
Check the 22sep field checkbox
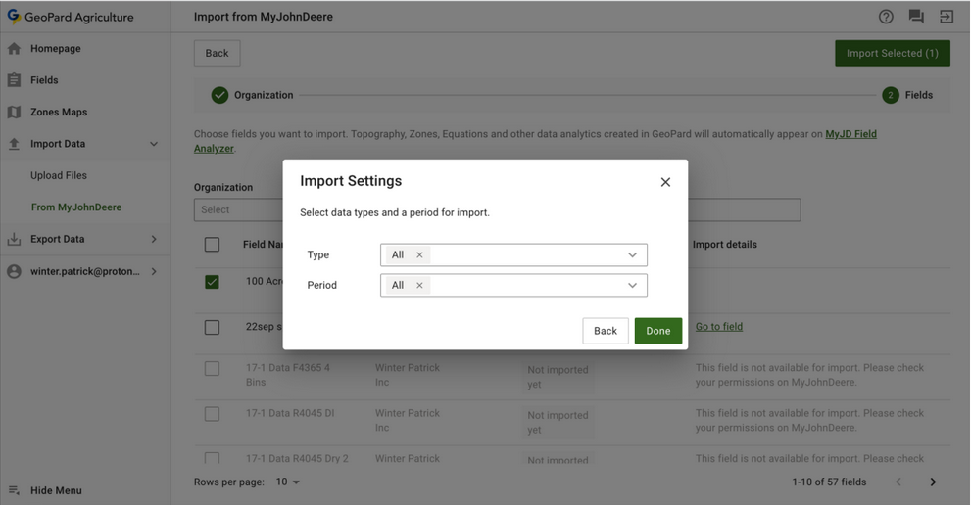coord(212,327)
